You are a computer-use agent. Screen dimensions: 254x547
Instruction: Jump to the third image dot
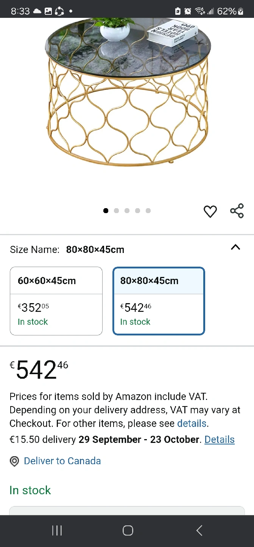[127, 211]
